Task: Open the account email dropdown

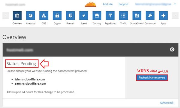Action: coord(155,4)
